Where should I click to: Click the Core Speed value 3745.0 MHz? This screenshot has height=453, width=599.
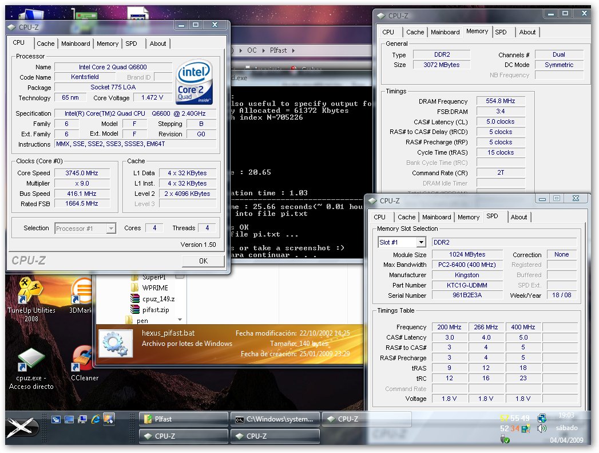[82, 173]
